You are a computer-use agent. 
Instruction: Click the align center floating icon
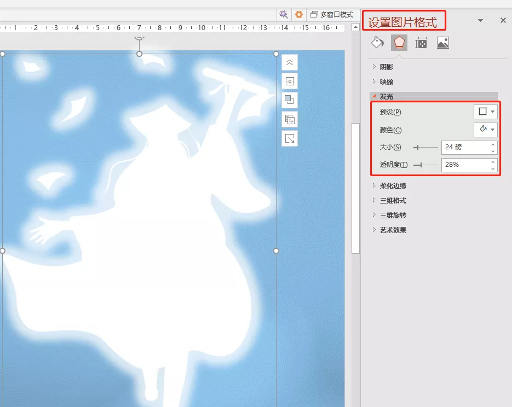[x=290, y=81]
